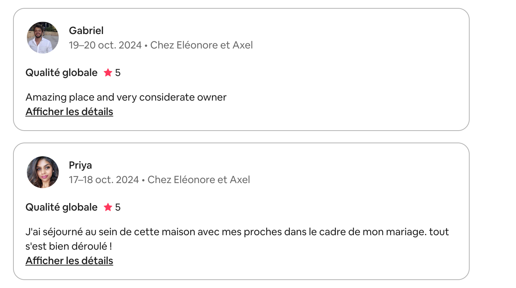516x288 pixels.
Task: Click the text 'Amazing place and very considerate owner'
Action: pos(126,97)
